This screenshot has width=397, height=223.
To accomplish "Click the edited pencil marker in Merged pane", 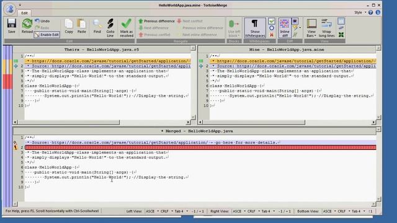I will click(x=15, y=142).
